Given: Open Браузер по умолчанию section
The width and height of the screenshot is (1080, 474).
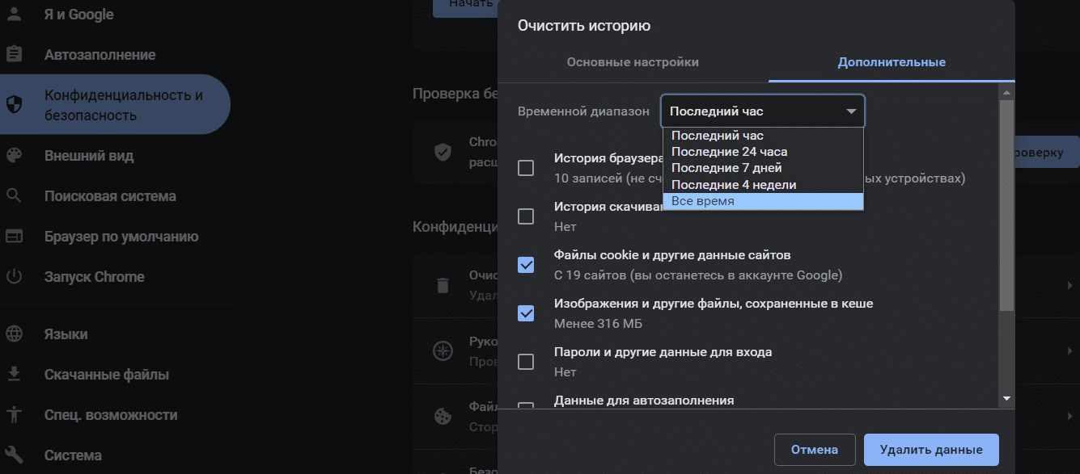Looking at the screenshot, I should 121,237.
